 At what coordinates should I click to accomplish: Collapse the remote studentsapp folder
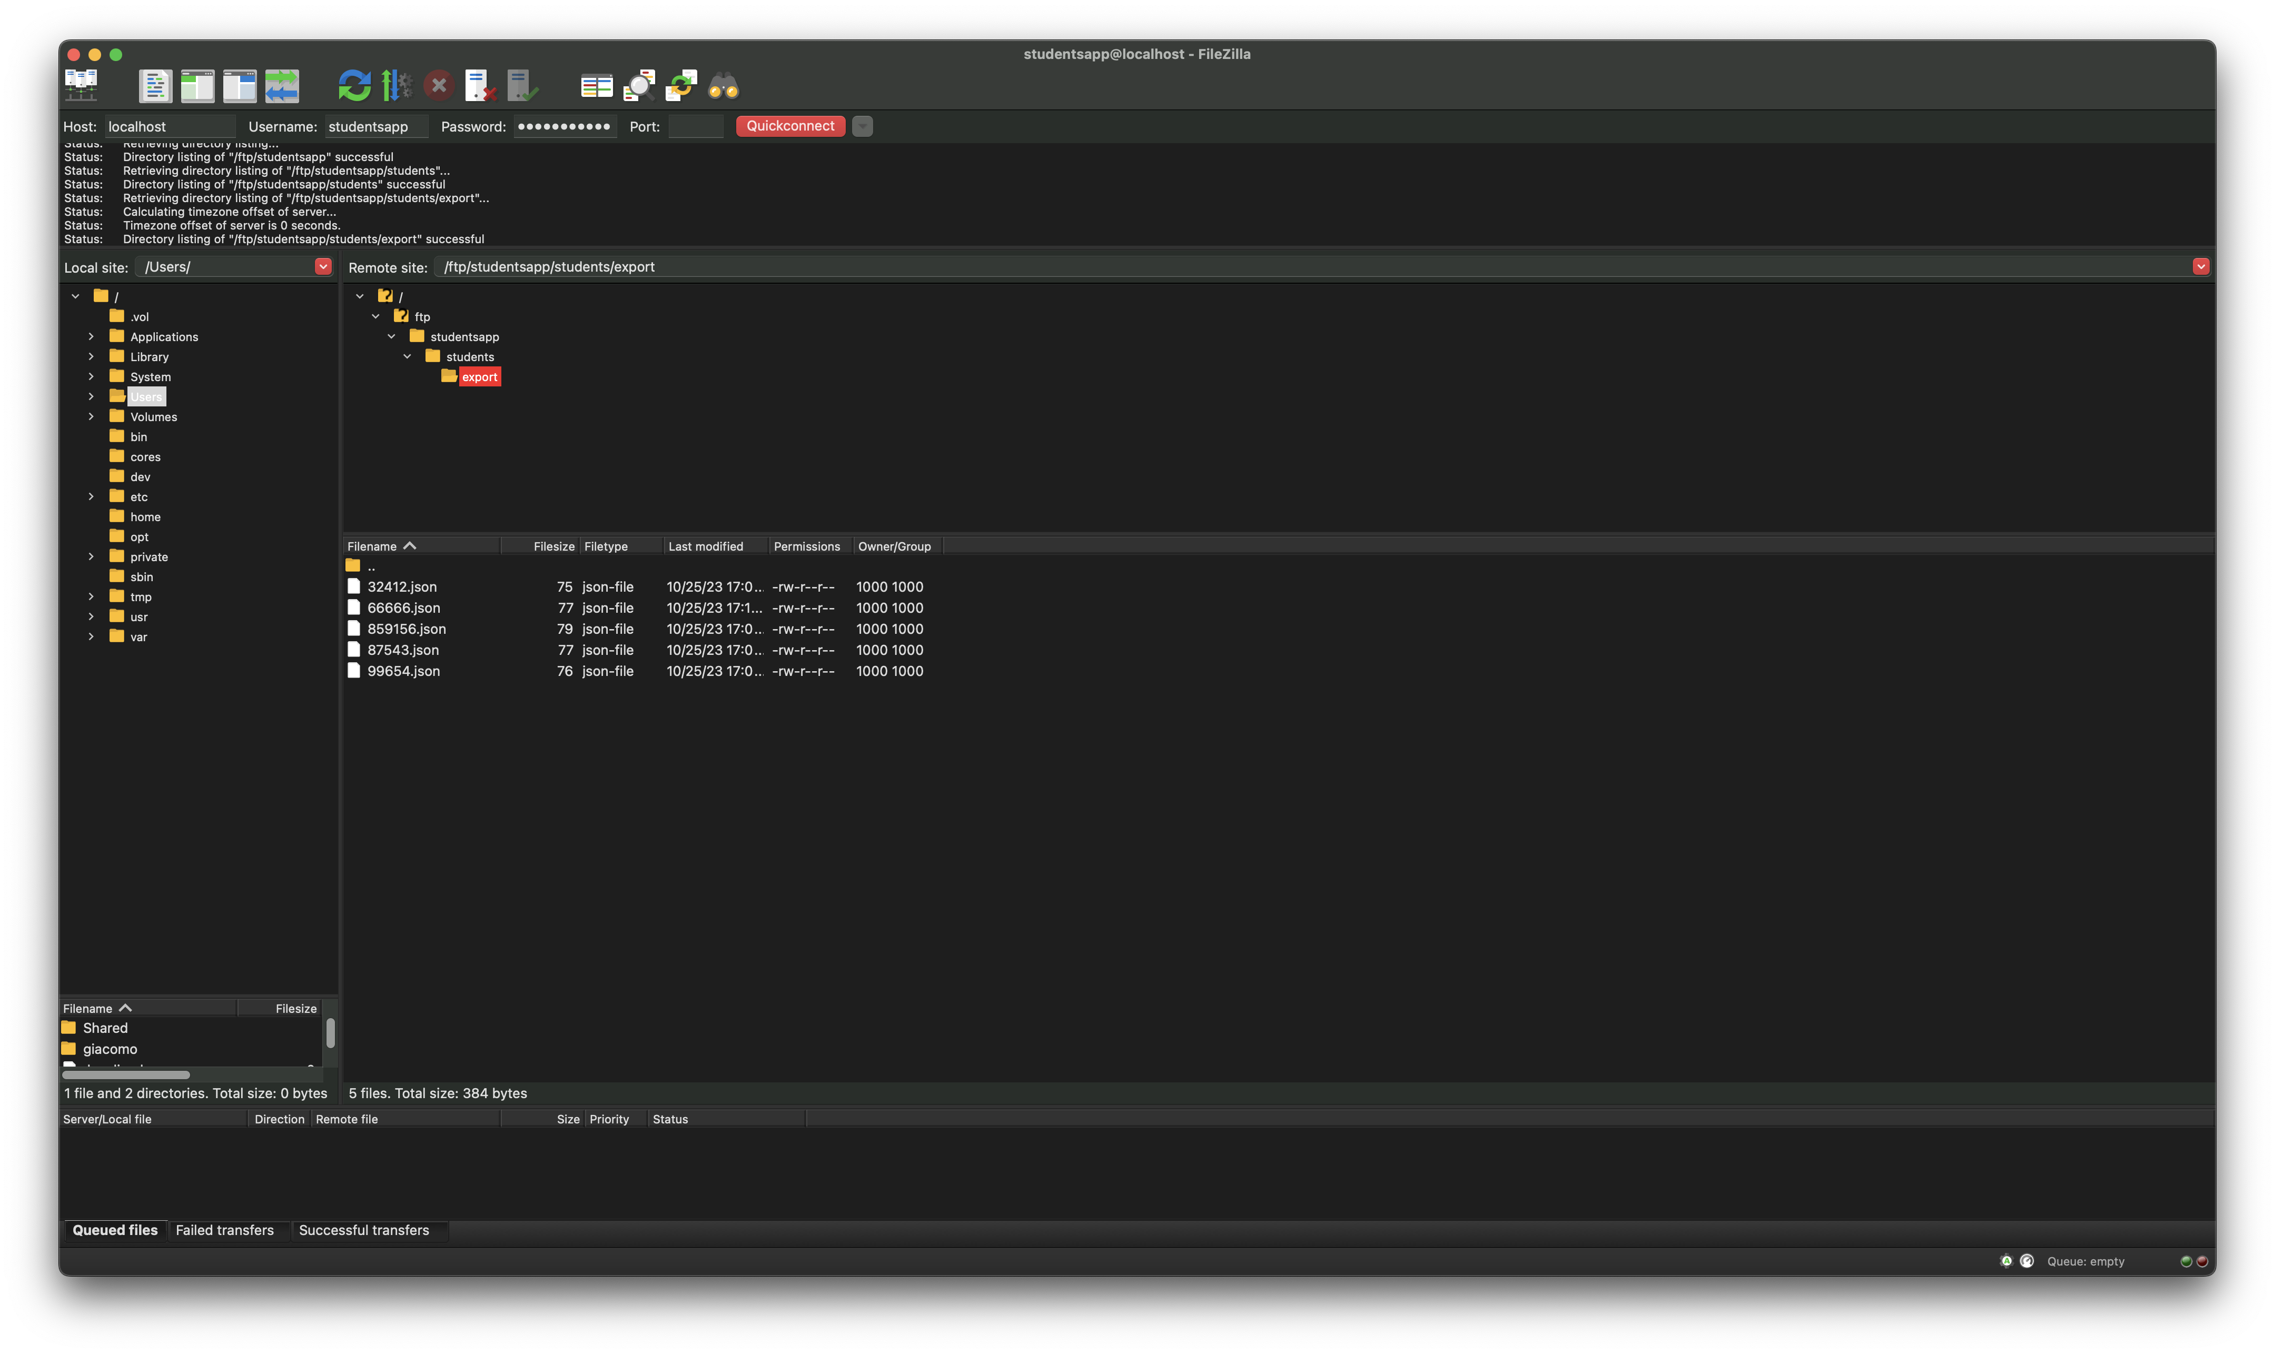tap(391, 337)
